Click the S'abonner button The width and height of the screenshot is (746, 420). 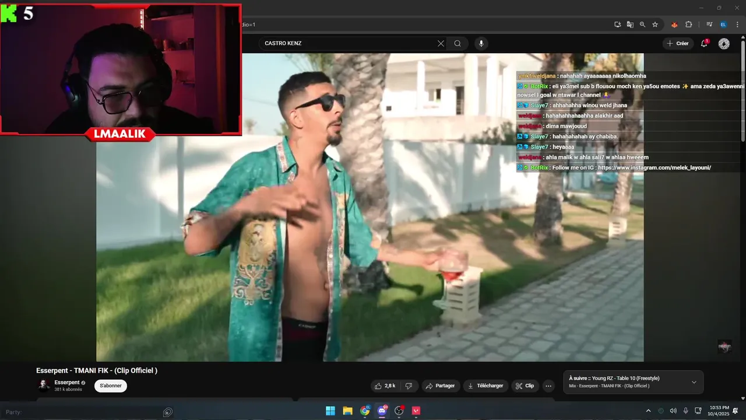point(111,386)
